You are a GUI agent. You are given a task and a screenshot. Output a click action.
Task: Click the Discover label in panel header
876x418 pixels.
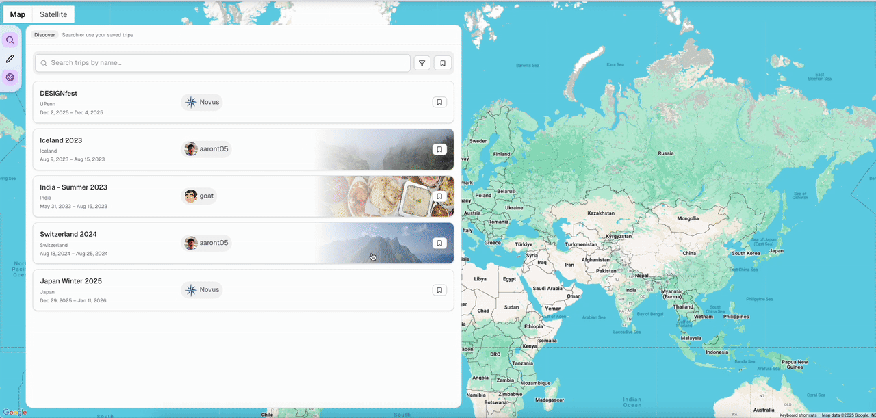point(44,35)
